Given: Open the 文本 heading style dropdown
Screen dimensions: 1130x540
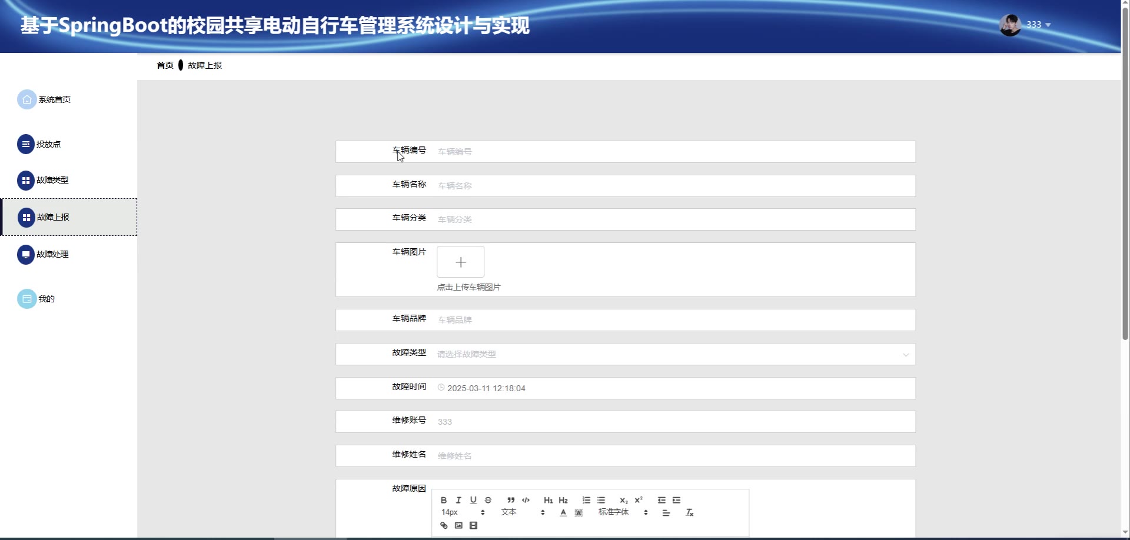Looking at the screenshot, I should coord(523,512).
